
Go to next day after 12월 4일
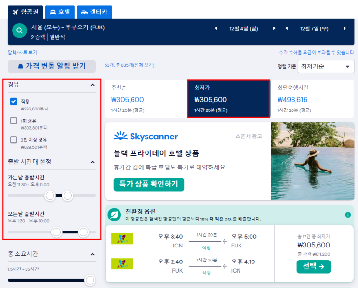click(x=274, y=28)
